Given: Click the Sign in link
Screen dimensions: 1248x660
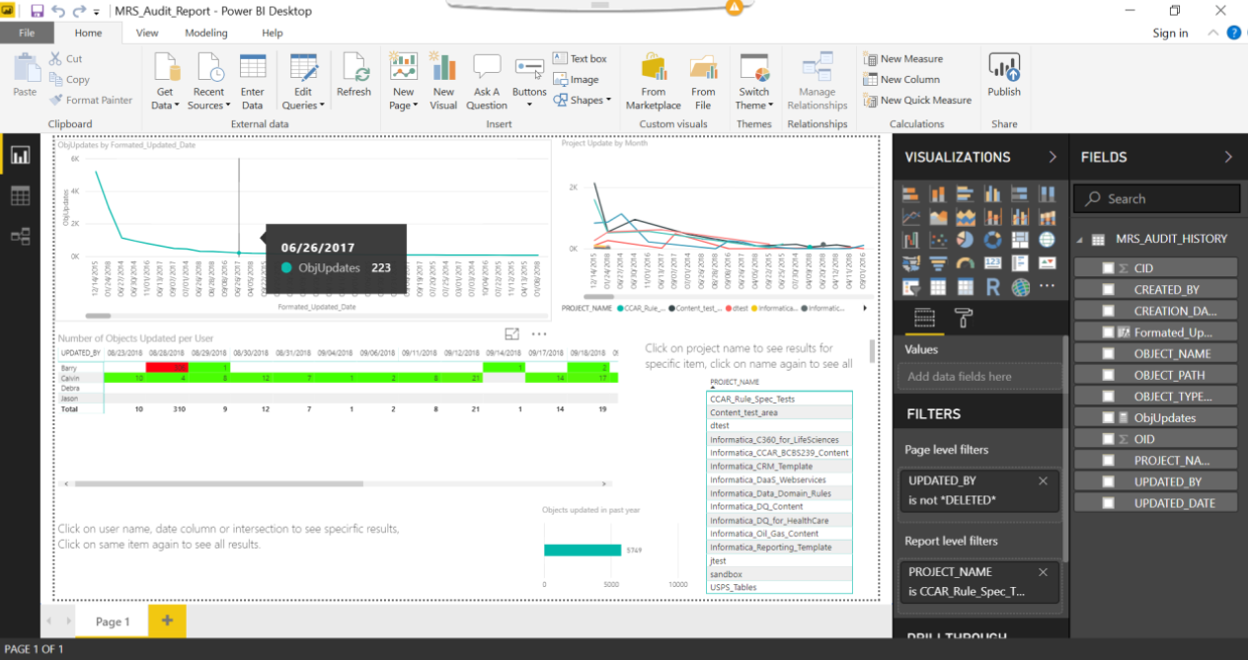Looking at the screenshot, I should pos(1170,33).
